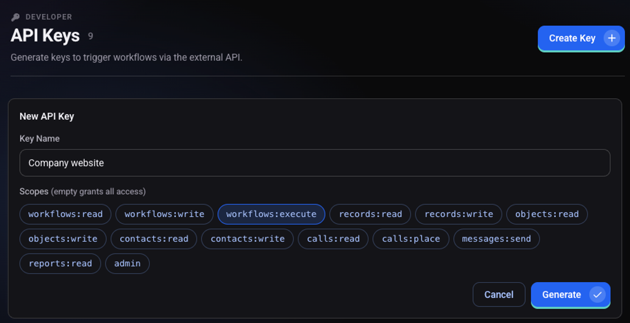Enable the admin scope chip
This screenshot has width=630, height=323.
click(127, 263)
